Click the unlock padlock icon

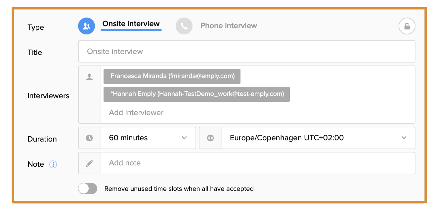tap(407, 26)
